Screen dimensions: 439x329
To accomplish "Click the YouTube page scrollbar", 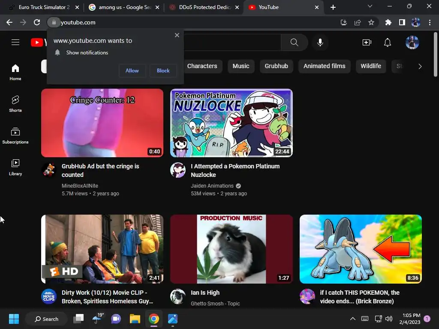I will click(436, 54).
